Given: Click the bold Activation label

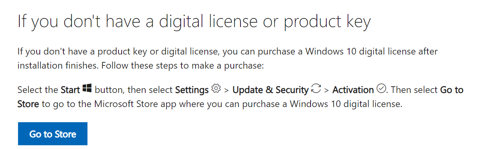Looking at the screenshot, I should pos(353,90).
